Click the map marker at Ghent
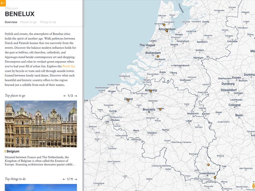Image resolution: width=255 pixels, height=191 pixels. coord(128,100)
